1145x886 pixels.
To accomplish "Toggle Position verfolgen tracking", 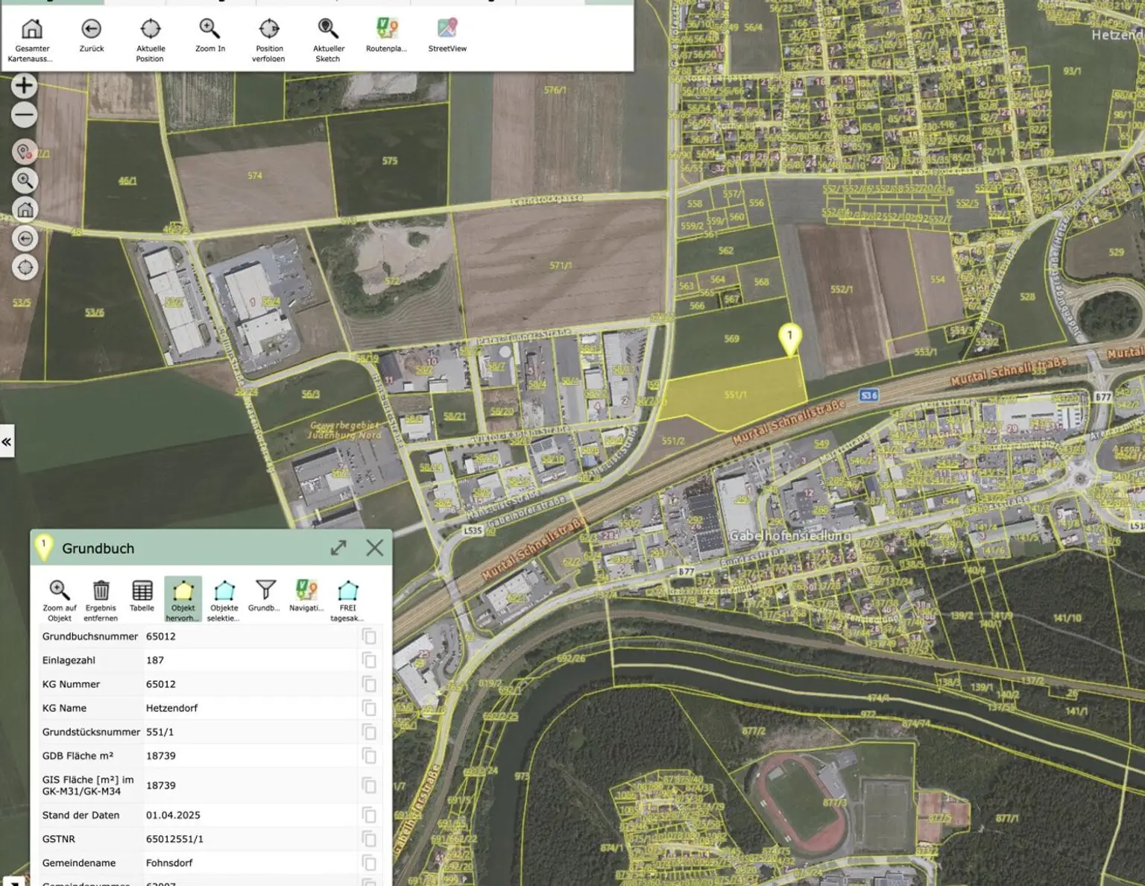I will pos(269,30).
